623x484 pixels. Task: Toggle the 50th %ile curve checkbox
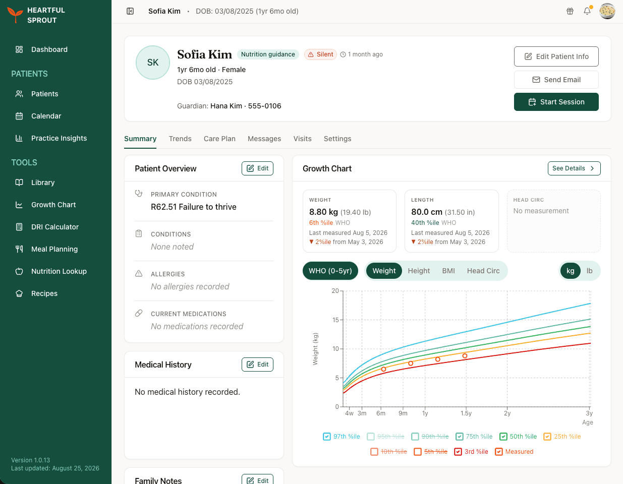[503, 437]
